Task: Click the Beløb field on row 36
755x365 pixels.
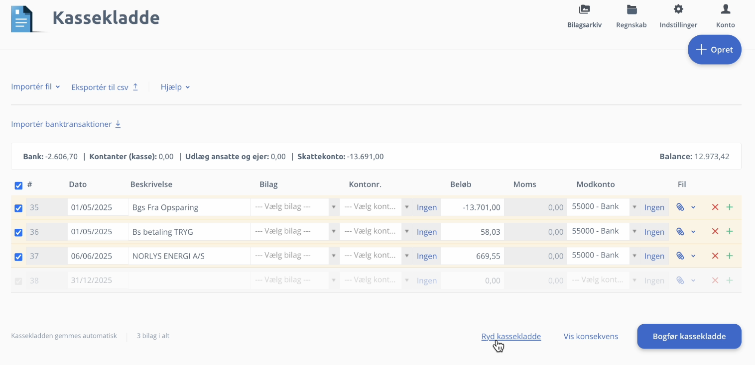Action: [472, 232]
